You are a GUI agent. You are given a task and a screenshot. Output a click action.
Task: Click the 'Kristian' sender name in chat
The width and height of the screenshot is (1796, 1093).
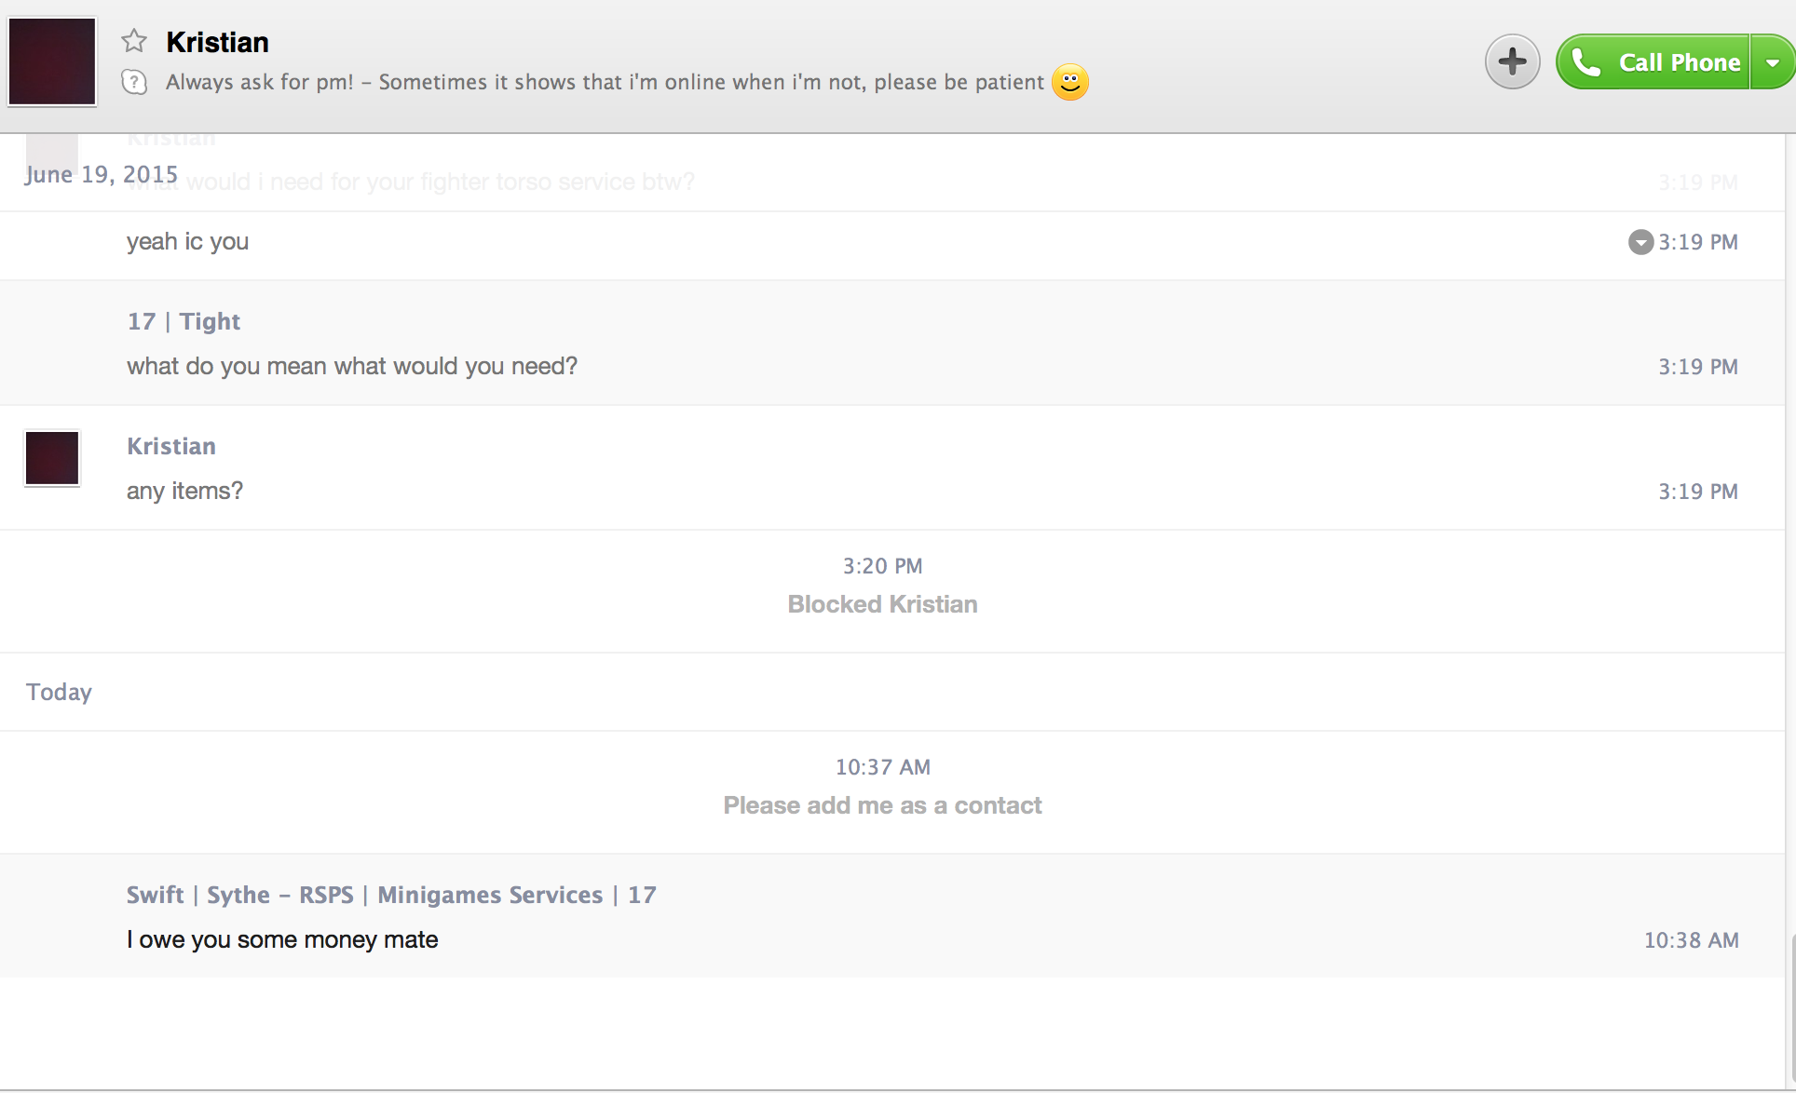pyautogui.click(x=171, y=446)
